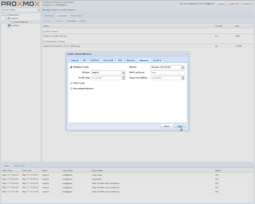Click the Next button in wizard
This screenshot has width=255, height=204.
click(180, 126)
